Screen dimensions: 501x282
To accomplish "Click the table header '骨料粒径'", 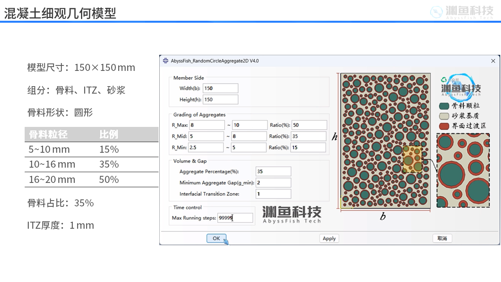I will [x=48, y=134].
